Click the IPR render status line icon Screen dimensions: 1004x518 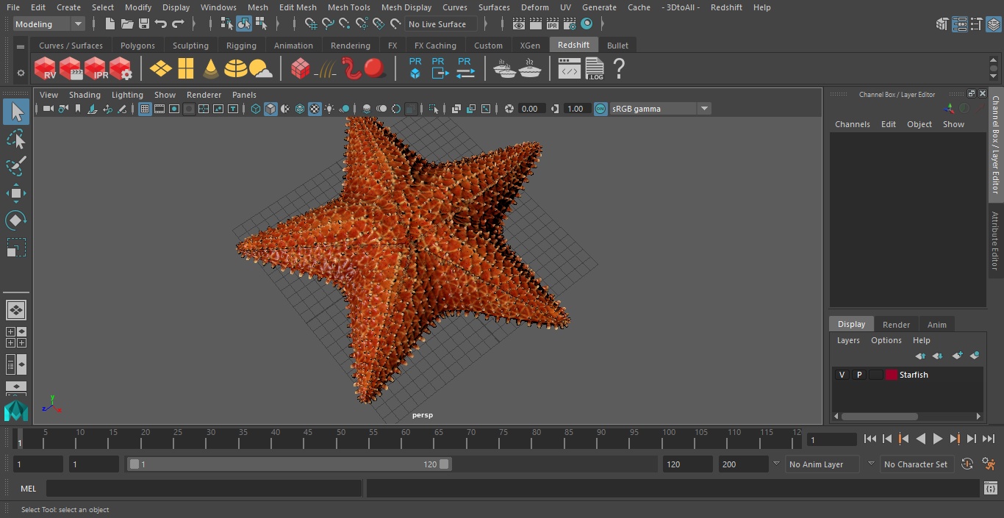click(553, 24)
